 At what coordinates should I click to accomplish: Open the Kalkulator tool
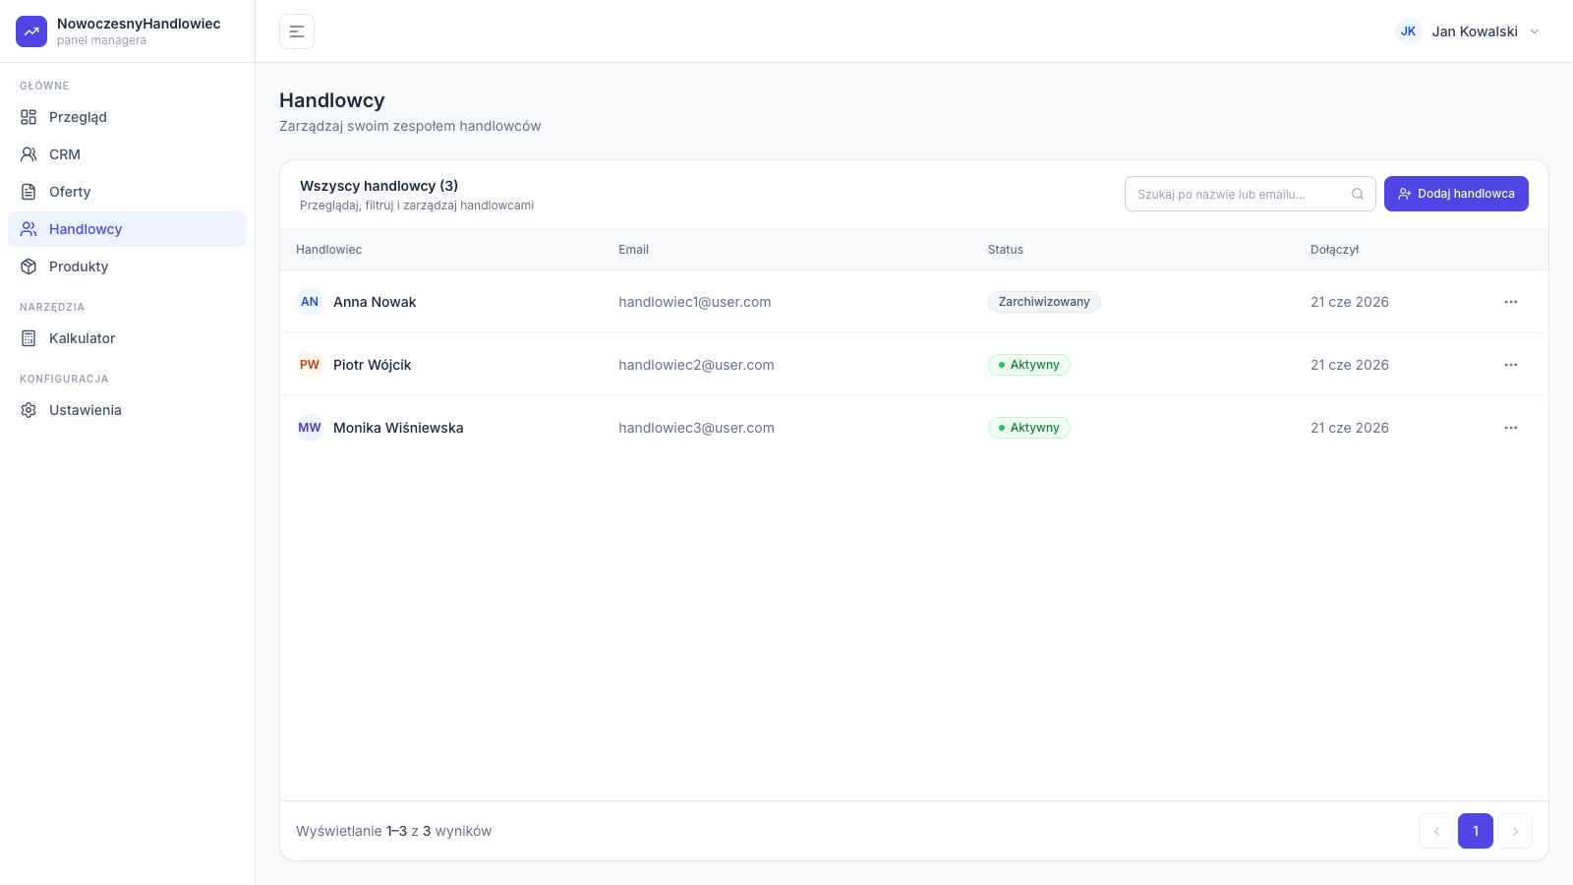coord(127,338)
